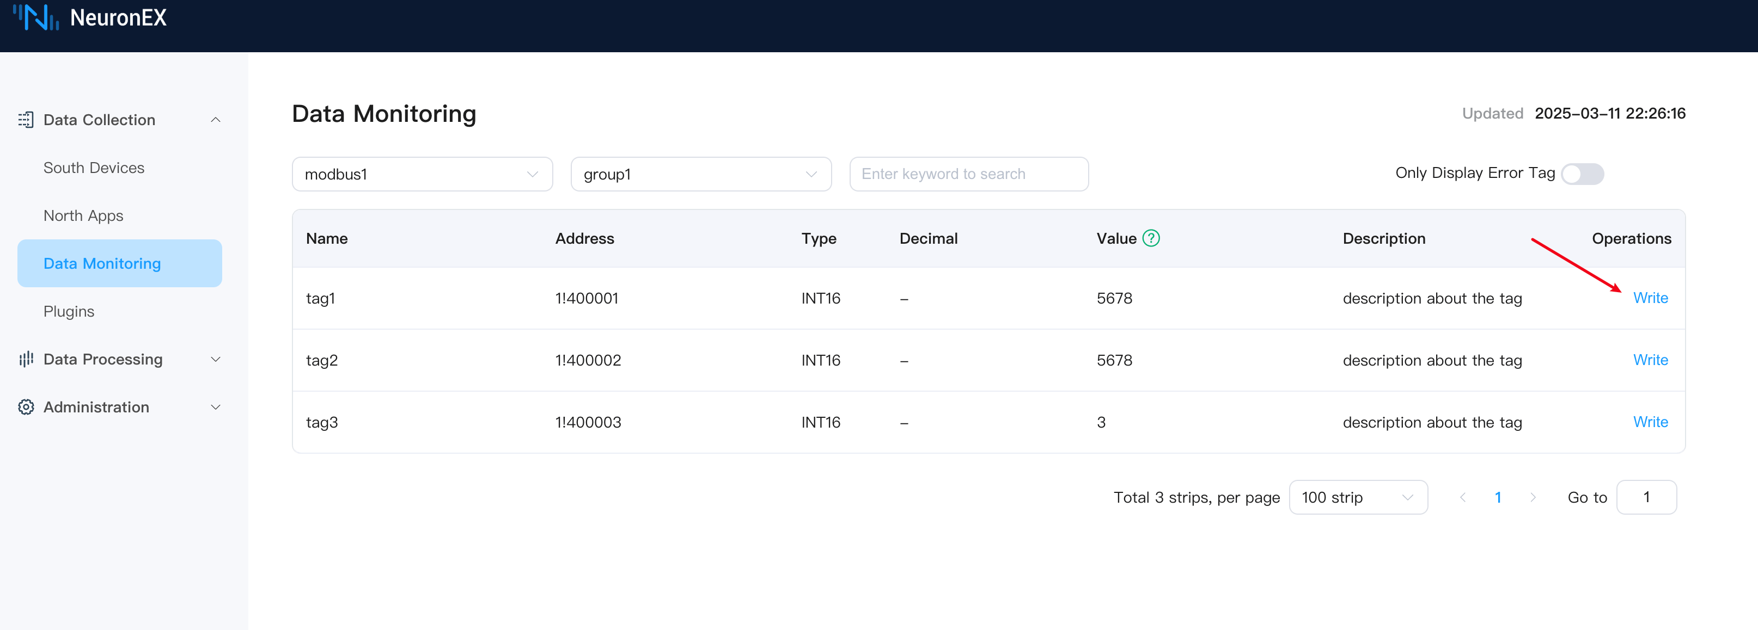
Task: Open the group1 group dropdown
Action: point(700,175)
